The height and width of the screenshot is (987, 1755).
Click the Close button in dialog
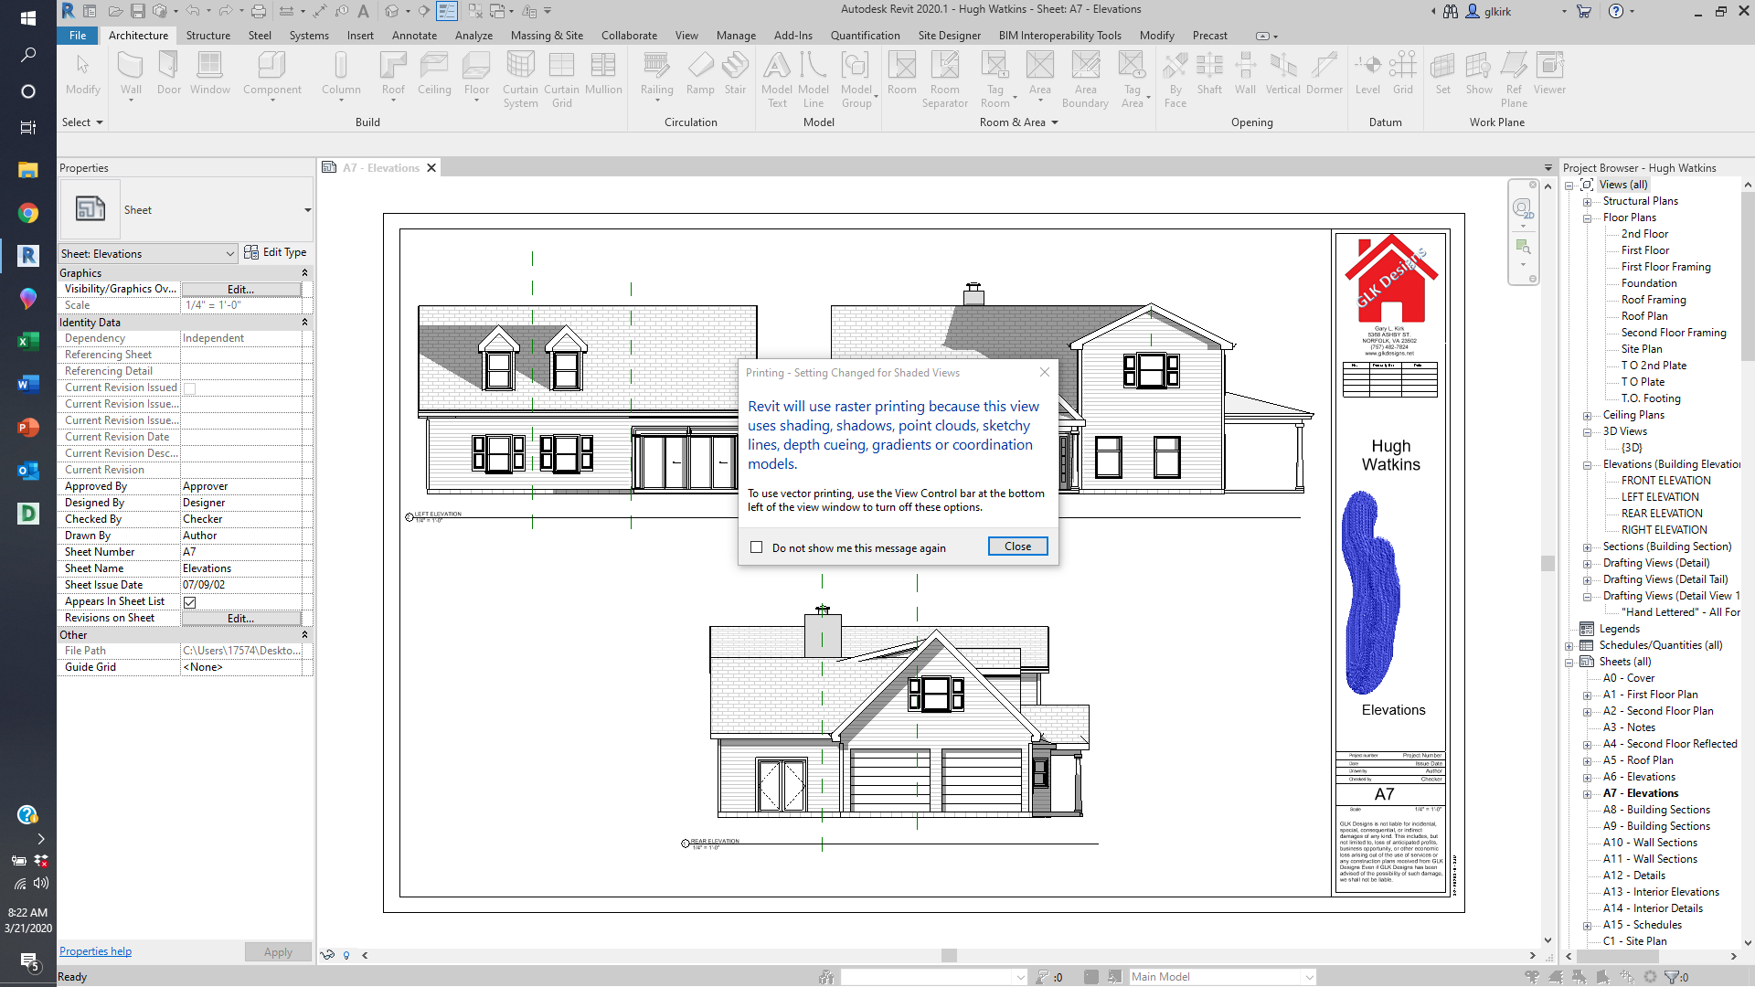point(1017,547)
